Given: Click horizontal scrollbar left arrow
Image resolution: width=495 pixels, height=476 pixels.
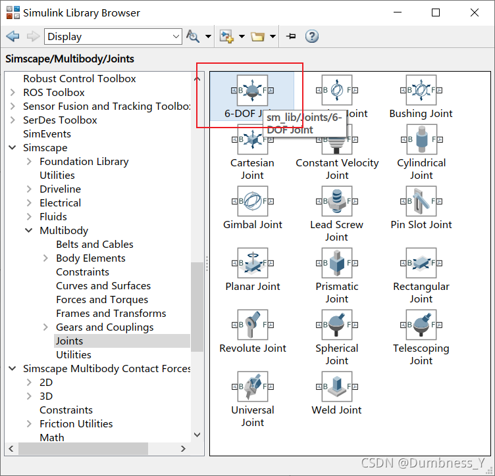Looking at the screenshot, I should tap(11, 448).
